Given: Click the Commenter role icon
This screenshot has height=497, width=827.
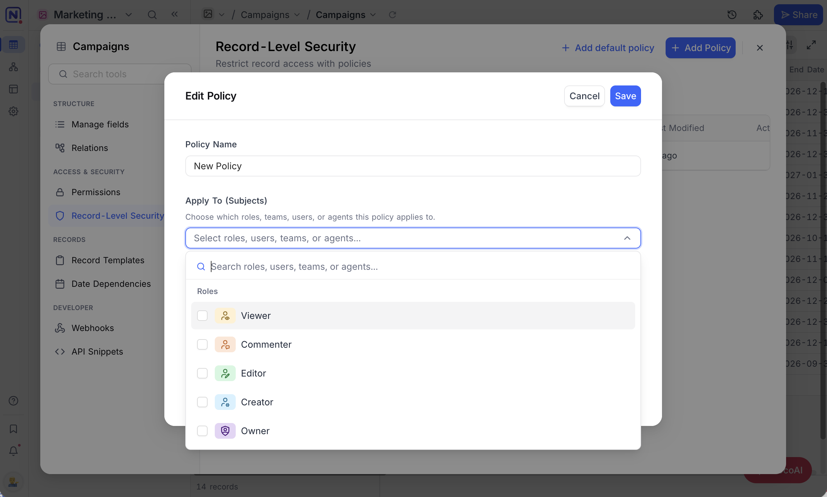Looking at the screenshot, I should pos(225,344).
